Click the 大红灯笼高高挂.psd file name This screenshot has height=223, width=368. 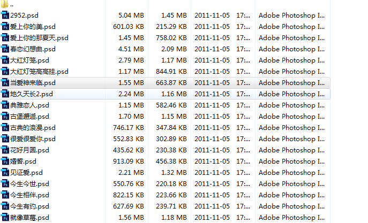(39, 72)
